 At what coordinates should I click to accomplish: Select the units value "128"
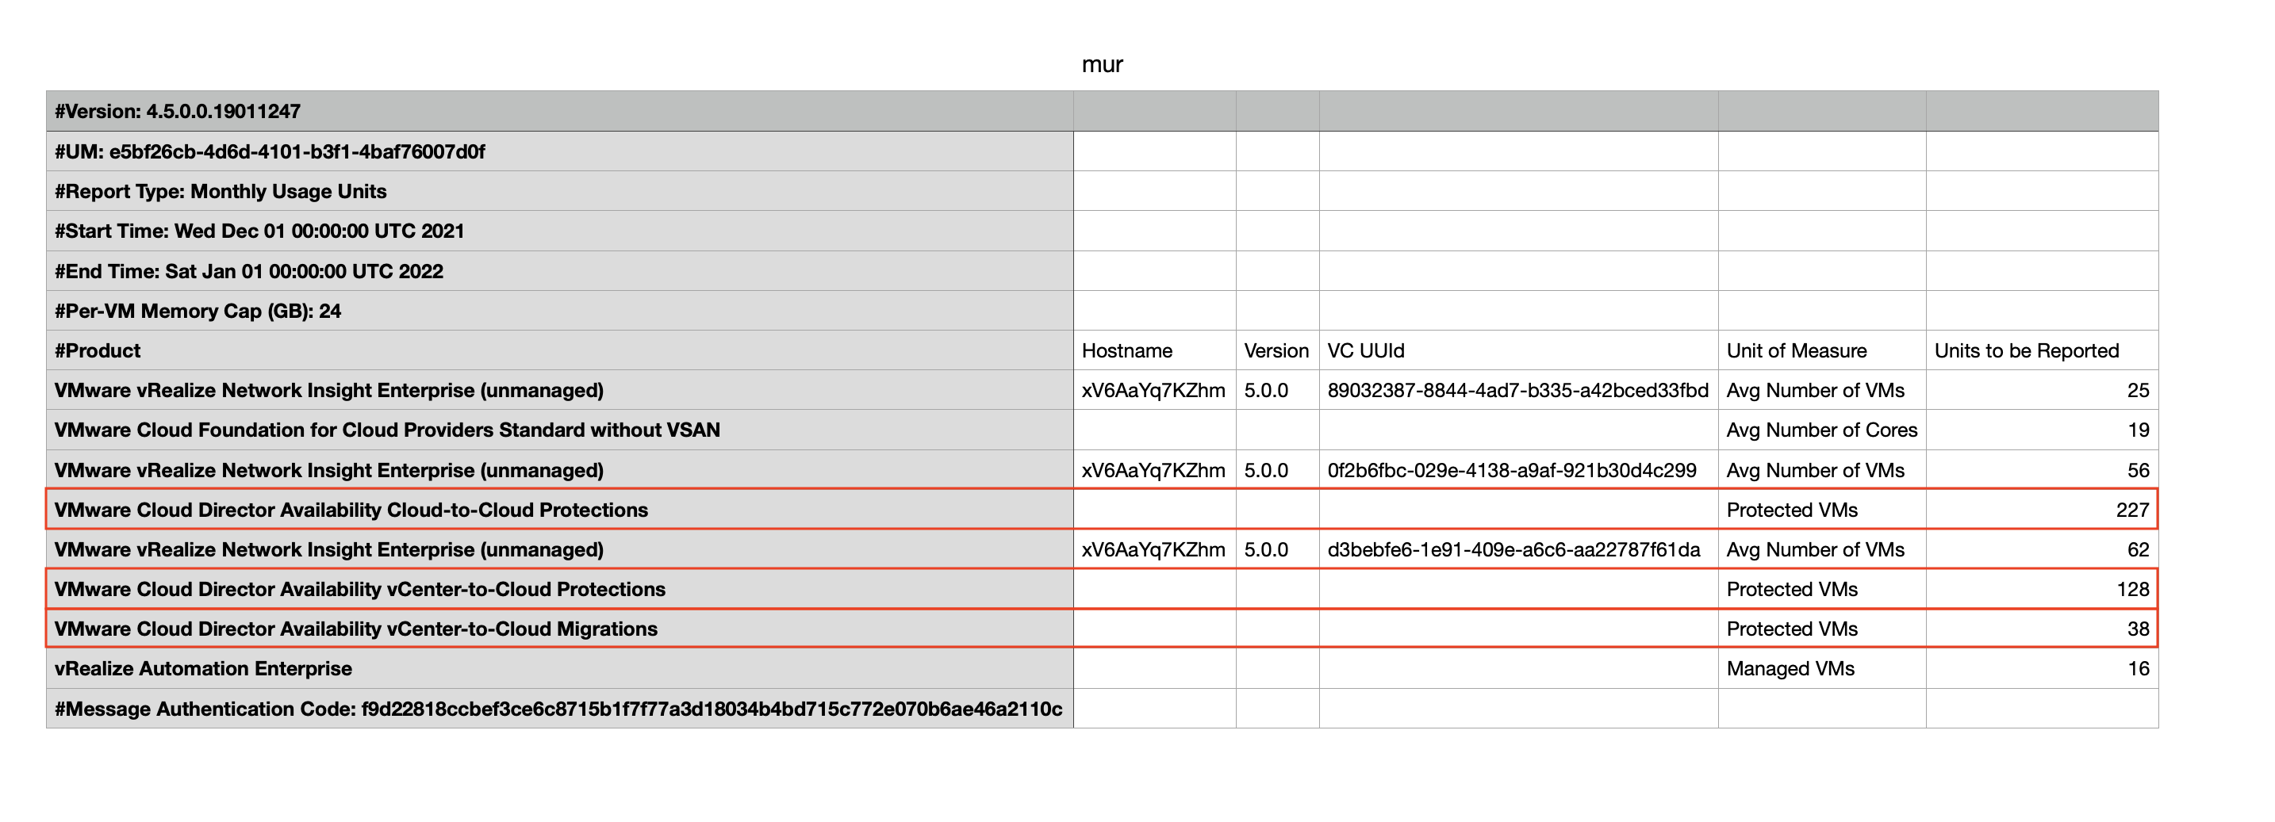2042,589
